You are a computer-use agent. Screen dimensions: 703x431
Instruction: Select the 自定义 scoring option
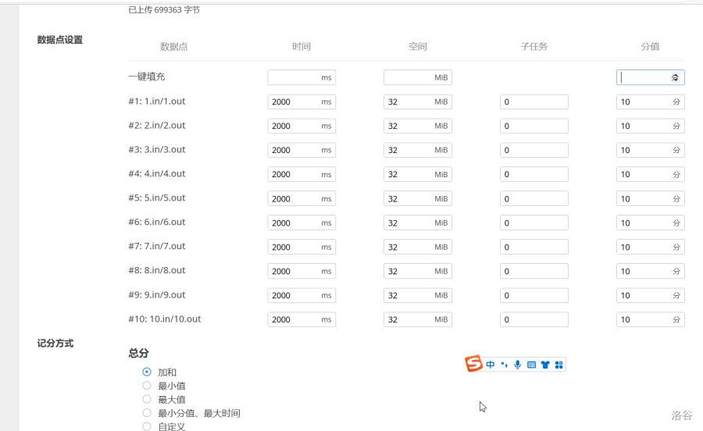(147, 426)
